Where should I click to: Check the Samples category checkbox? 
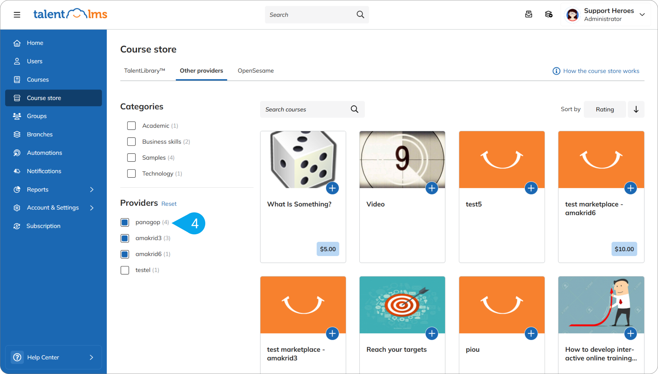[x=131, y=158]
